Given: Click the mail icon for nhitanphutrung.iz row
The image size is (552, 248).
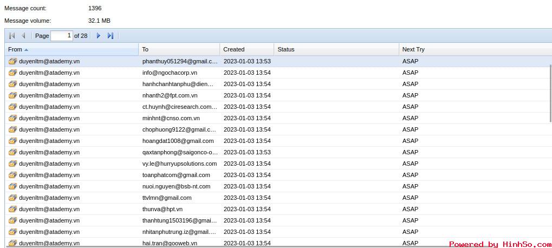Looking at the screenshot, I should tap(12, 232).
